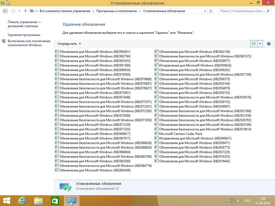Open the help icon button
This screenshot has height=206, width=275.
tap(269, 44)
